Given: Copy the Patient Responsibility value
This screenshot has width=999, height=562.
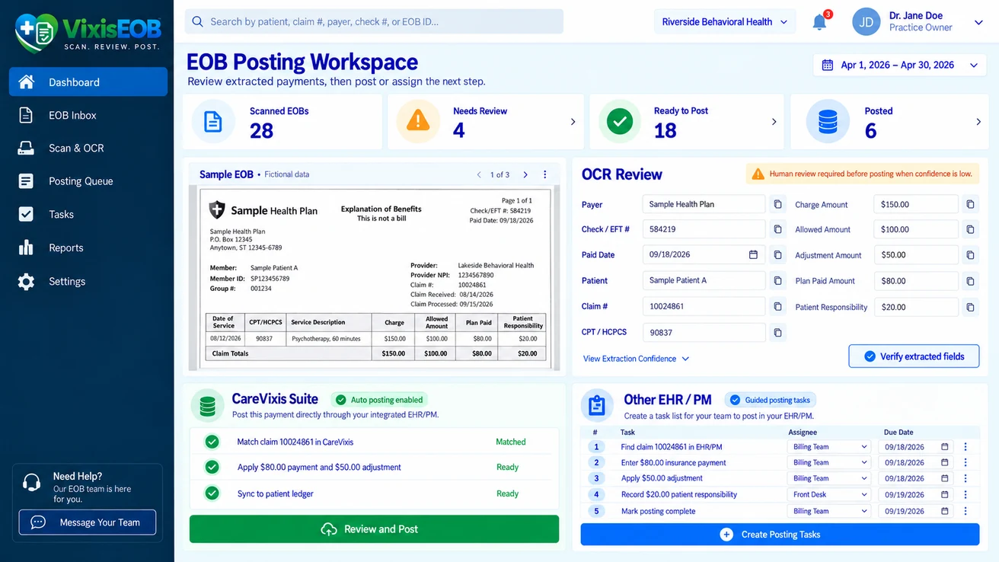Looking at the screenshot, I should (970, 307).
